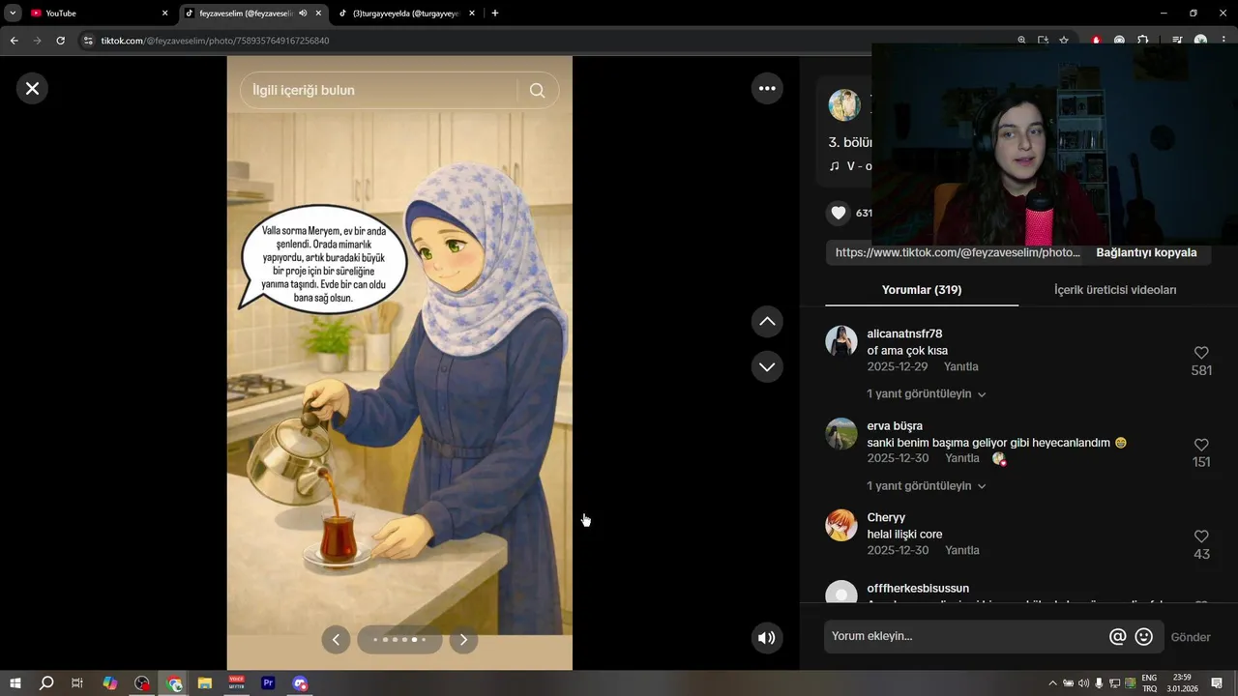Open alicanatnsfr78's profile avatar
This screenshot has width=1238, height=696.
(841, 341)
